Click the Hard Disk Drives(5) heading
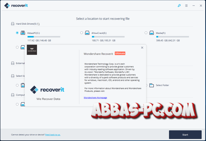 coord(26,24)
